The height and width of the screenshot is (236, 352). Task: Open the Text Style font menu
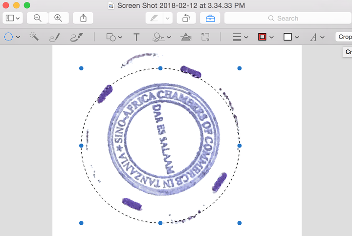click(x=313, y=37)
